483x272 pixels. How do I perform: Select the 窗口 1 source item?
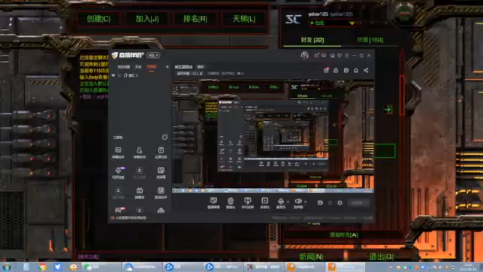132,75
